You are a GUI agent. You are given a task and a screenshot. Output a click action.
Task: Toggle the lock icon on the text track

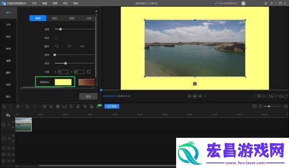click(9, 148)
